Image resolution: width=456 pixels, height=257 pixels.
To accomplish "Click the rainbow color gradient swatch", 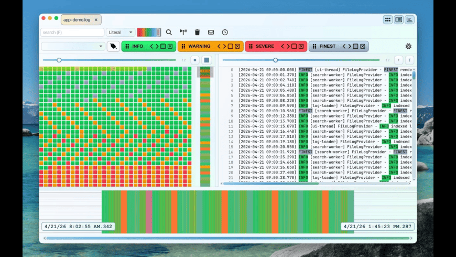I will 149,33.
